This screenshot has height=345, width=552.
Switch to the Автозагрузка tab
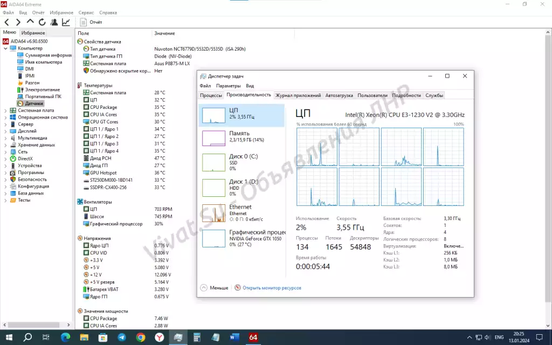tap(339, 95)
